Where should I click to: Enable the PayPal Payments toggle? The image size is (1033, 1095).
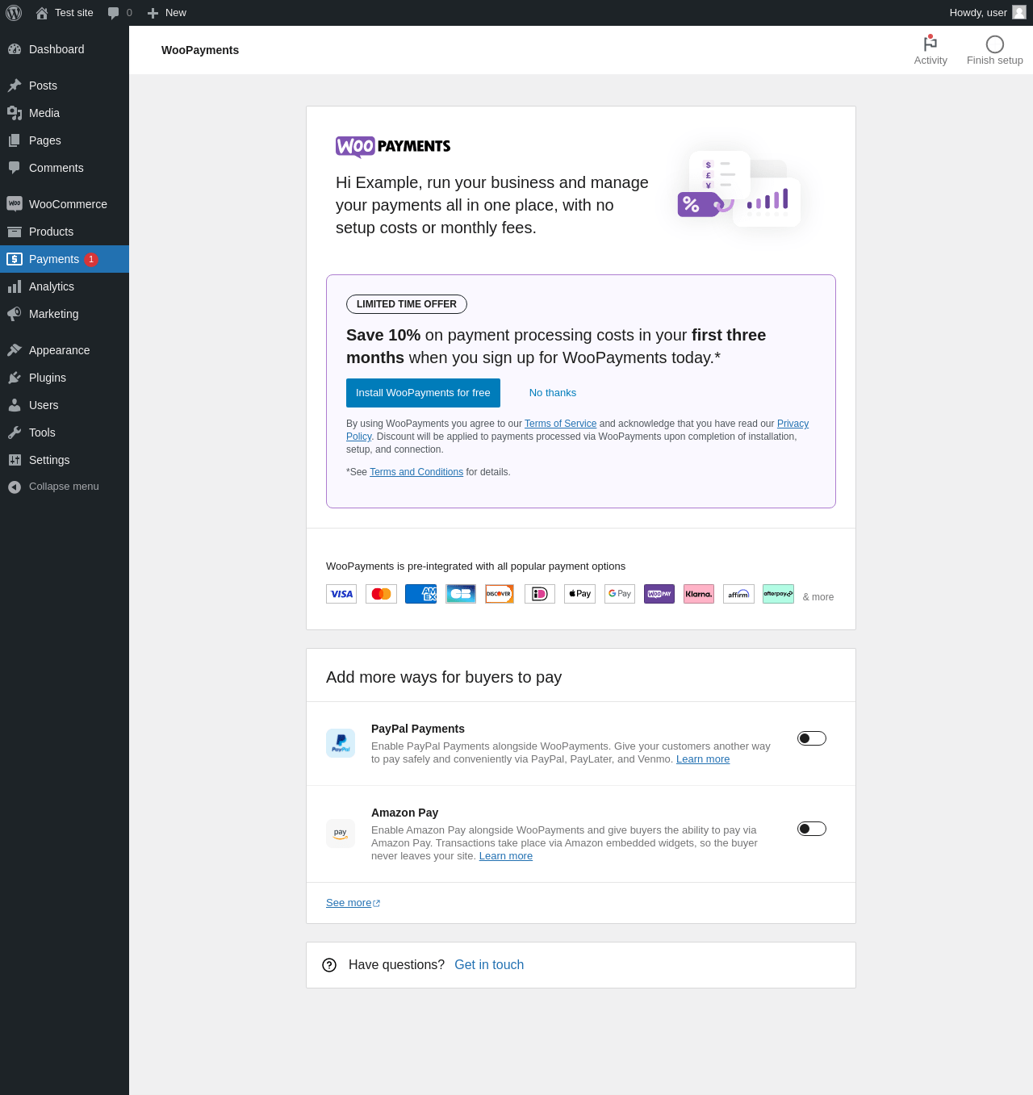click(812, 738)
